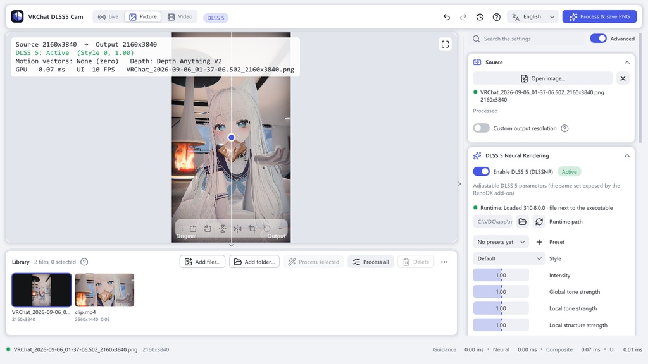Open the No presets yet dropdown
The width and height of the screenshot is (648, 364).
coord(501,242)
